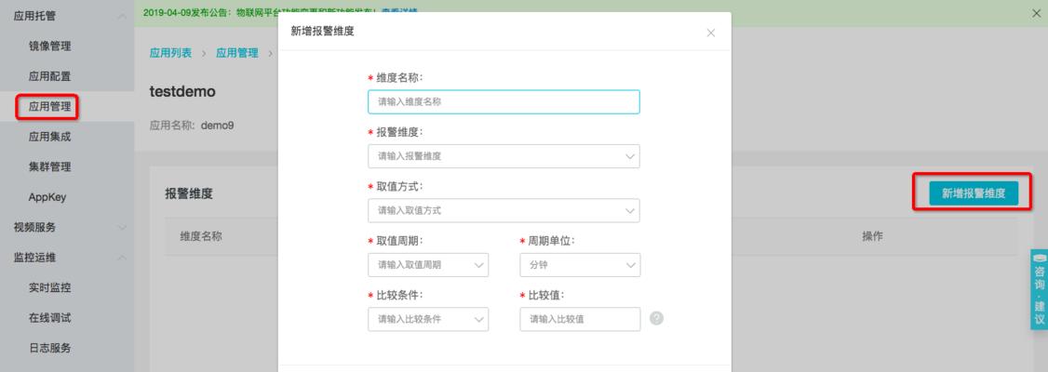
Task: Open 实时监控 in the sidebar
Action: coord(49,288)
